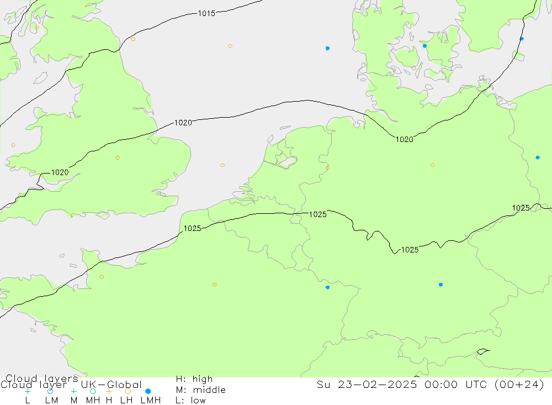Click the orange plus H legend symbol
Image resolution: width=552 pixels, height=405 pixels.
pos(109,391)
